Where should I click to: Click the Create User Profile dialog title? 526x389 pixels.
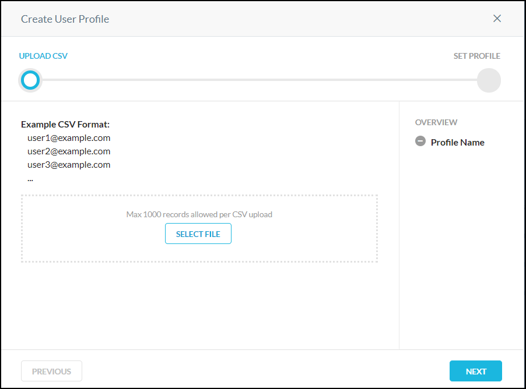tap(65, 19)
